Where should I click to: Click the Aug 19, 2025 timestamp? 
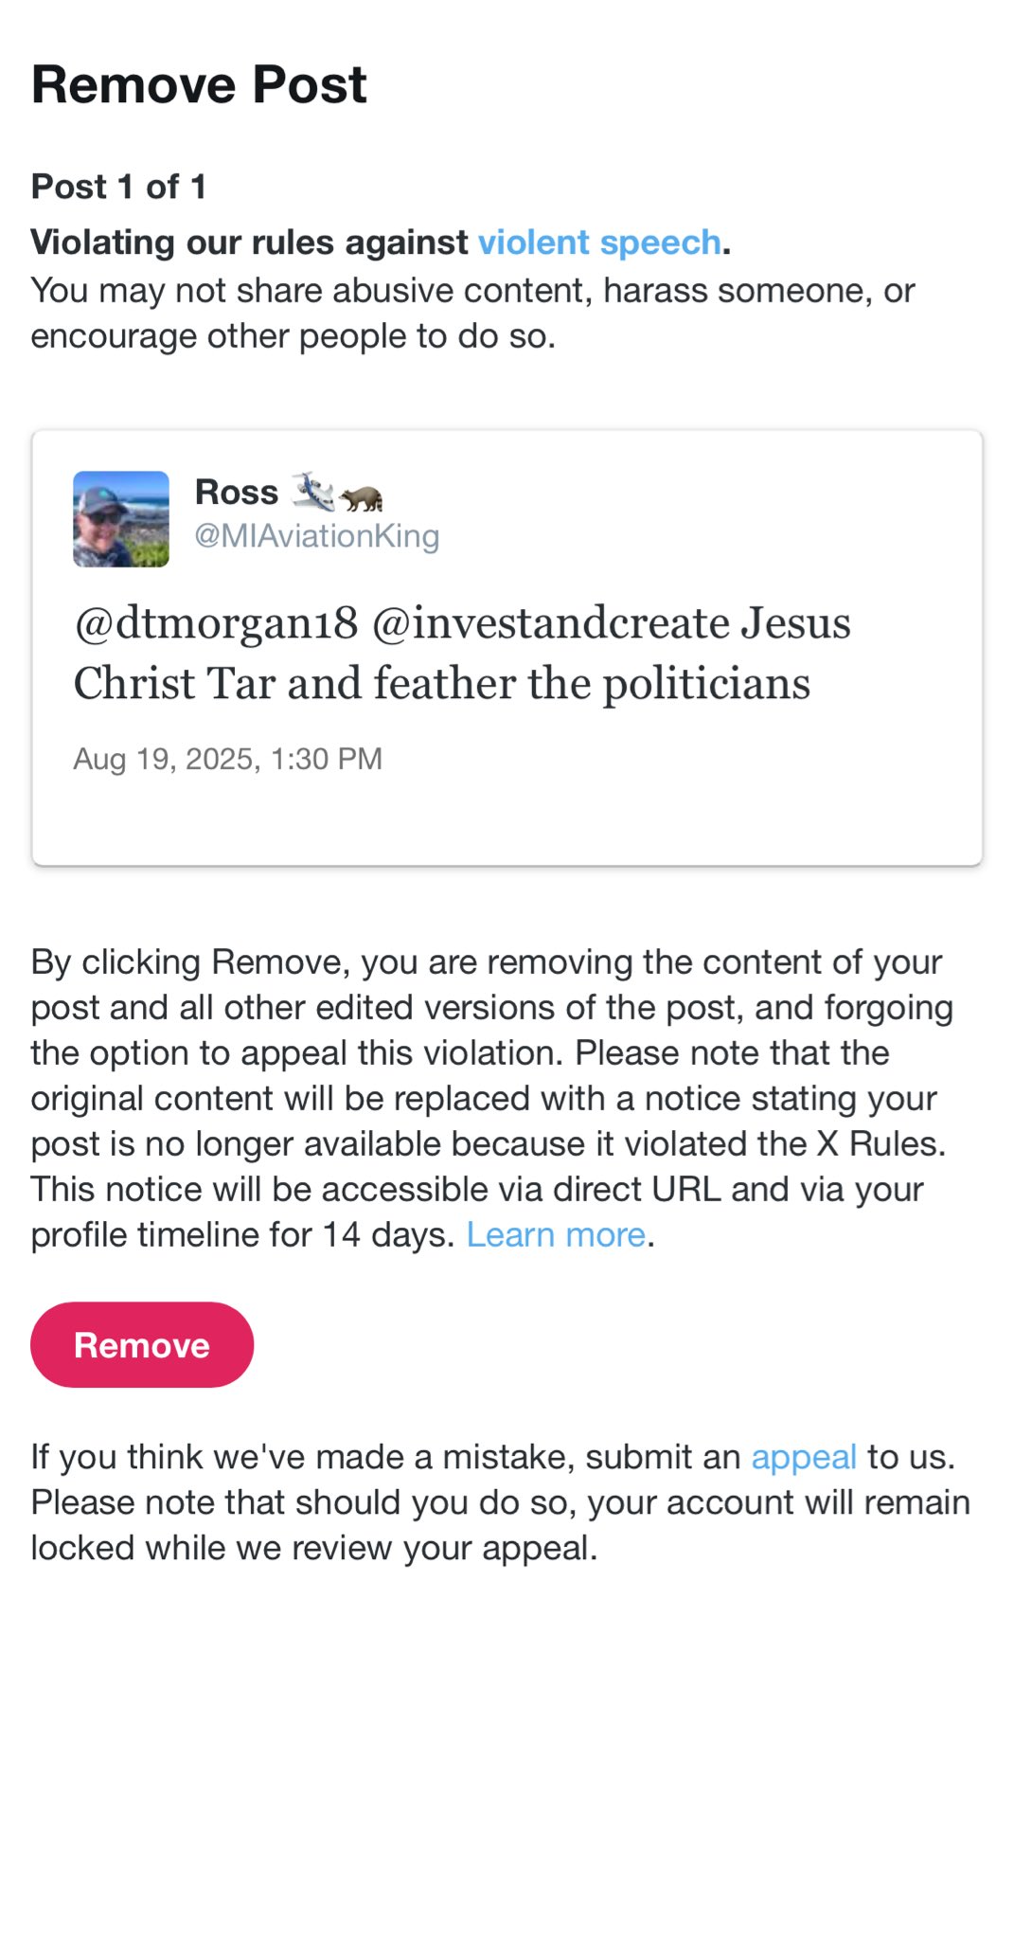[227, 759]
